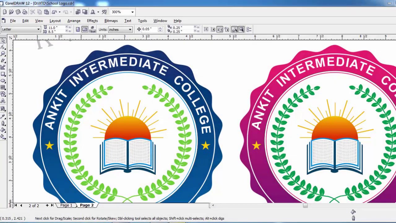Click the Cut scissors icon
396x223 pixels.
pos(33,12)
